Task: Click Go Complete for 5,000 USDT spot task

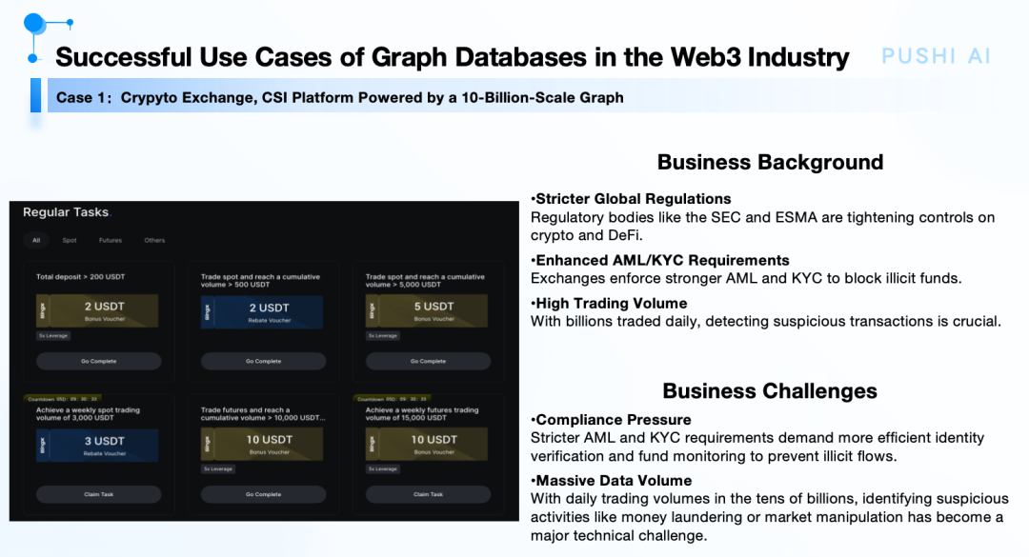Action: coord(428,361)
